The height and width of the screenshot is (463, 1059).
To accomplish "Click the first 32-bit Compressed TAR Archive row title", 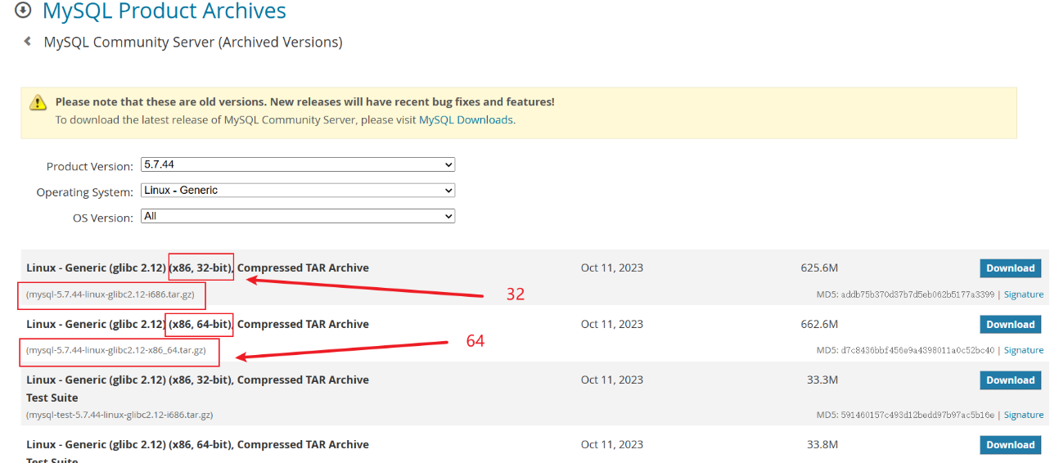I will pos(197,267).
